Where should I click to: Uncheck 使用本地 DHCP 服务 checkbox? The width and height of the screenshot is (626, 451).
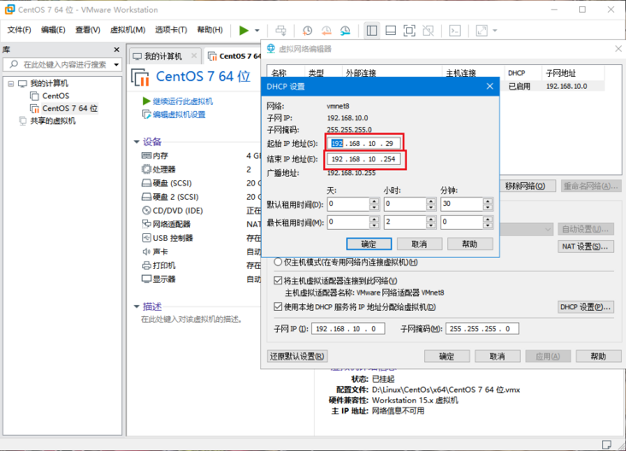coord(278,307)
